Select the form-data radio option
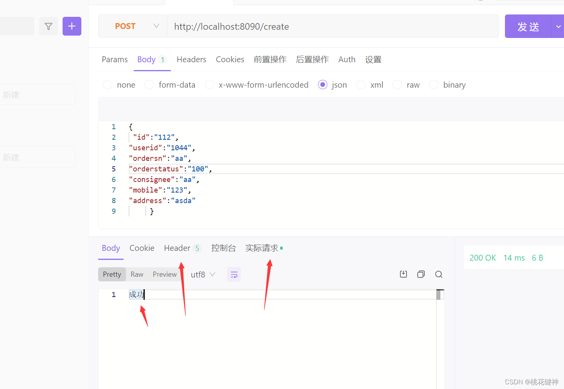 tap(149, 85)
